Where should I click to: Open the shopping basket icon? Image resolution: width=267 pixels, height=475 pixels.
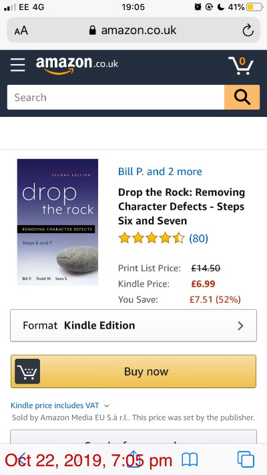coord(241,65)
